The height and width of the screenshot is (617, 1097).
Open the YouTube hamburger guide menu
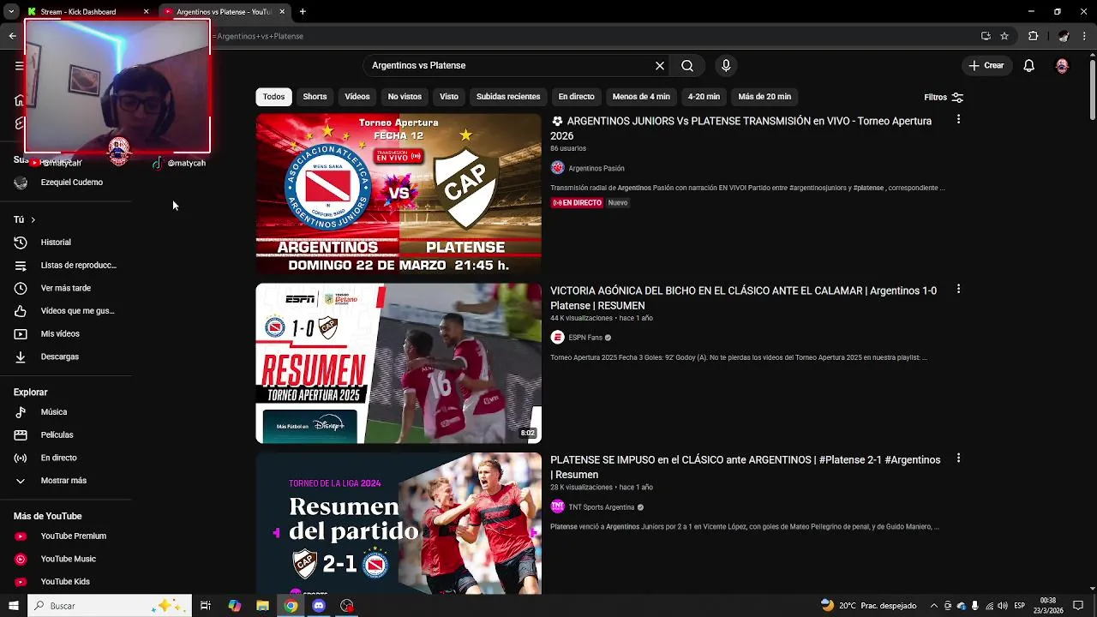19,66
